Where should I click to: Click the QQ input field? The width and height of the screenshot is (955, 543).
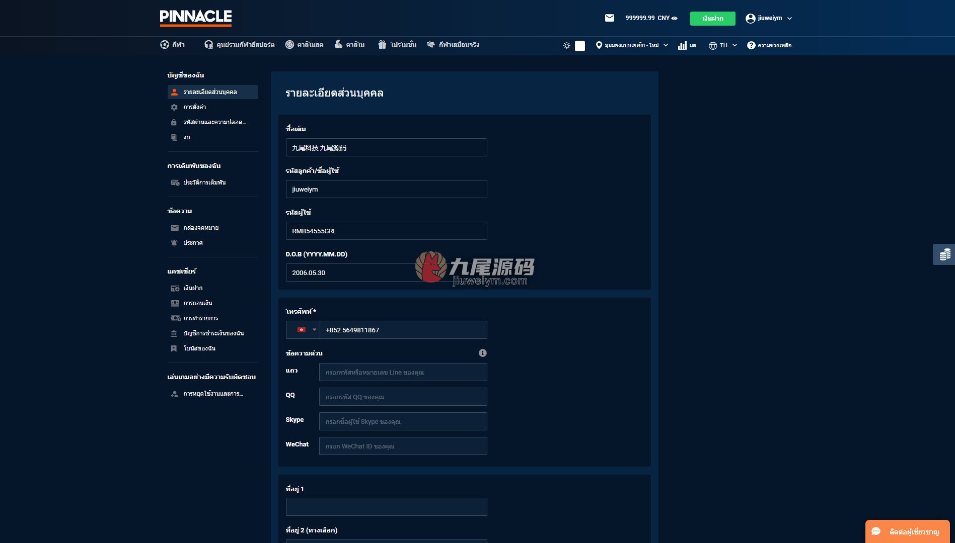coord(403,397)
